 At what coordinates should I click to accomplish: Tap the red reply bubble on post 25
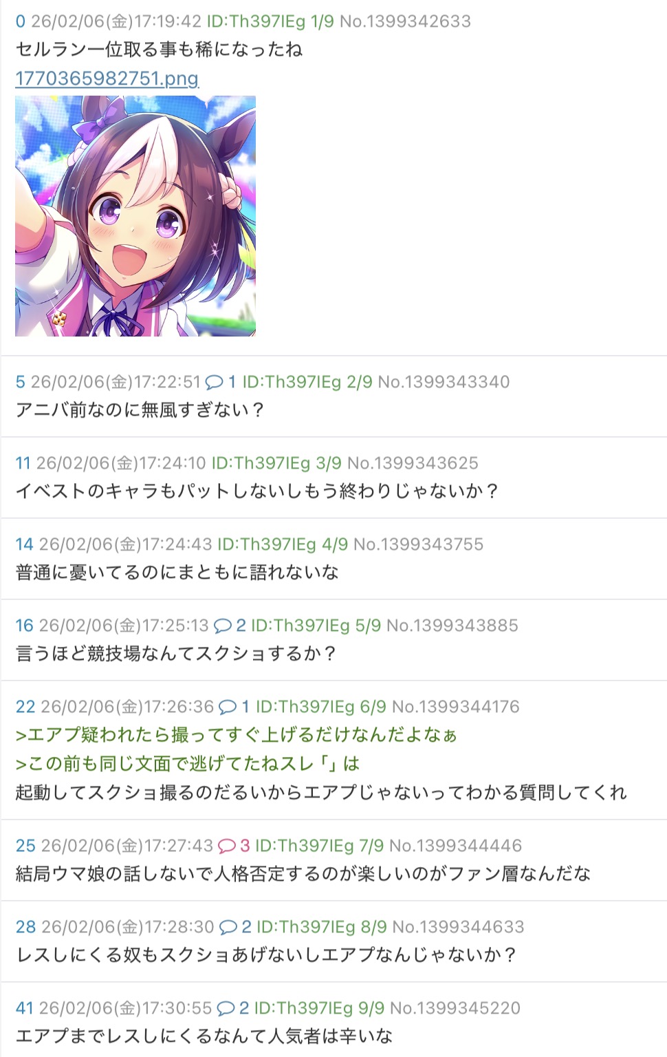pyautogui.click(x=226, y=846)
